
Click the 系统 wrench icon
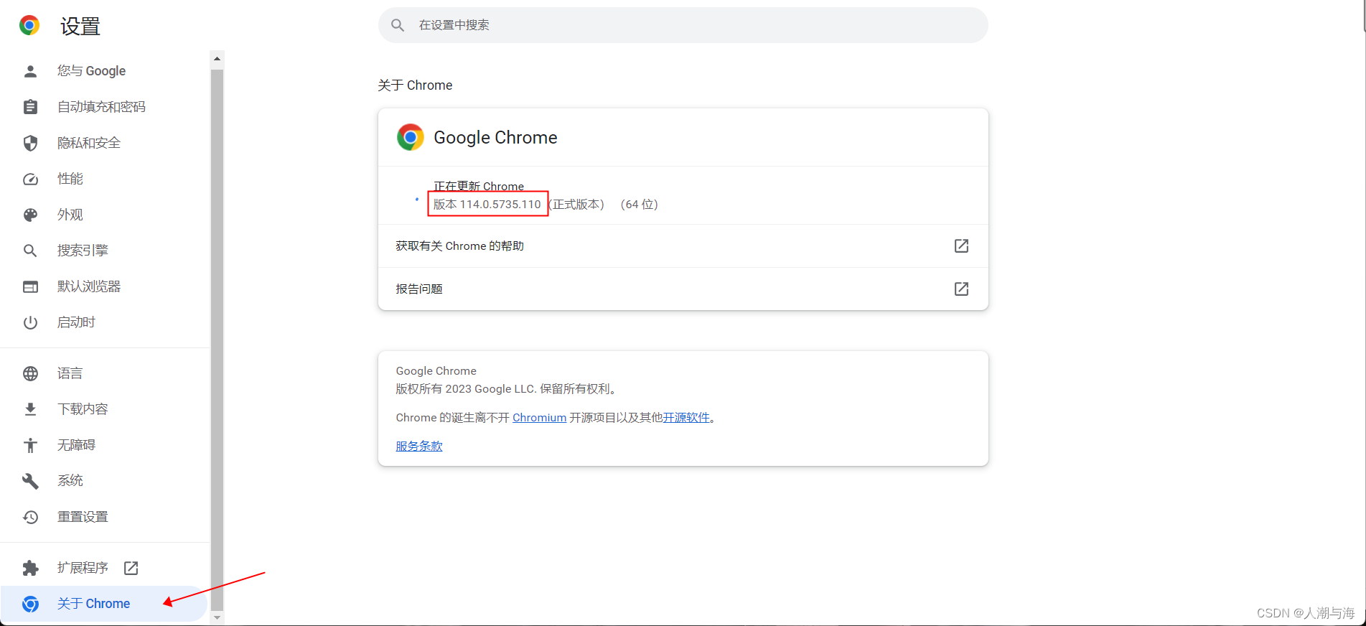(x=30, y=480)
